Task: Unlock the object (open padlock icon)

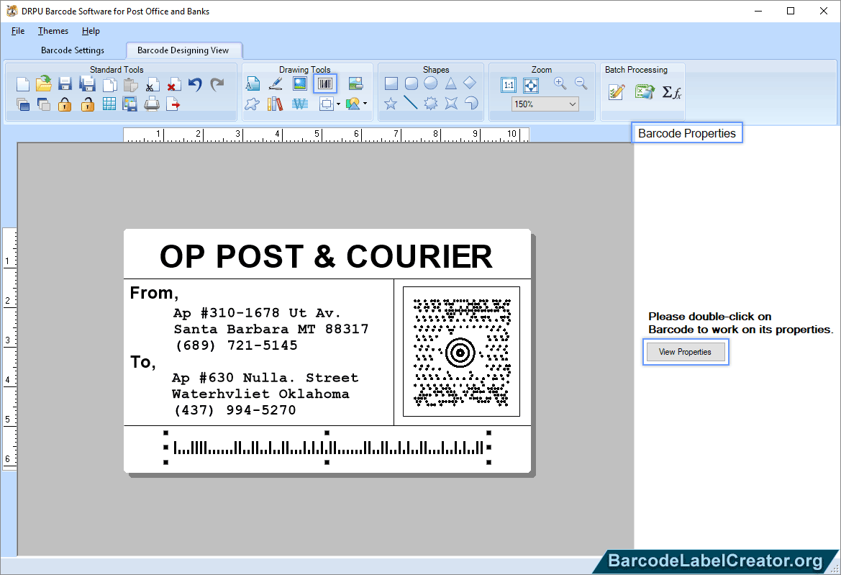Action: pyautogui.click(x=88, y=104)
